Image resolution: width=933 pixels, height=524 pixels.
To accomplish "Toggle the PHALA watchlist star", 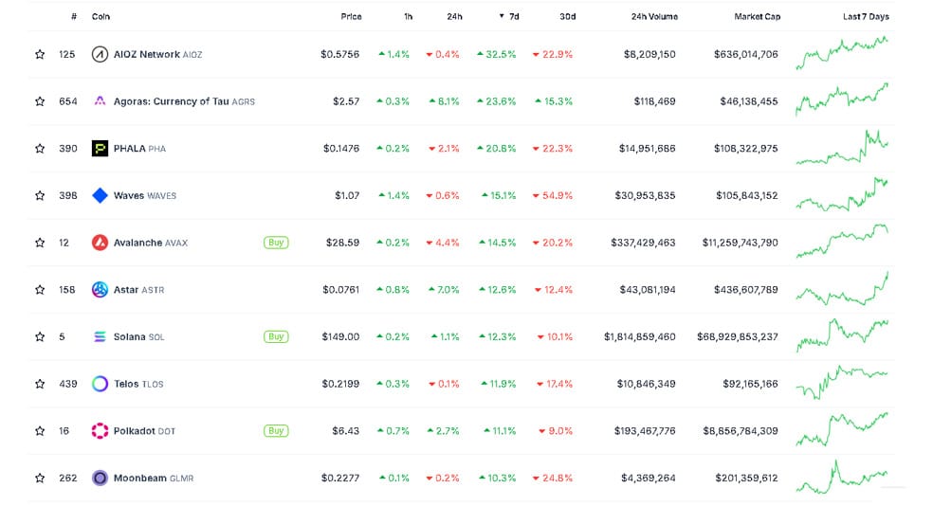I will click(40, 148).
